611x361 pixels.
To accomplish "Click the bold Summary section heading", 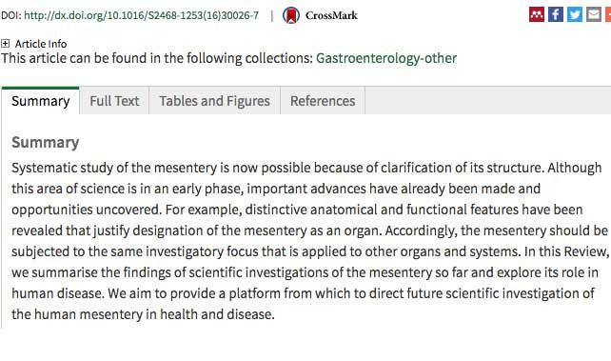I will [x=45, y=142].
